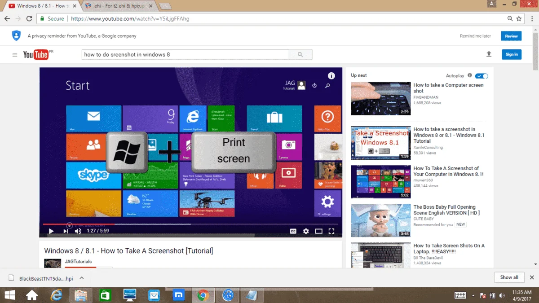Focus the YouTube search box

click(x=186, y=55)
